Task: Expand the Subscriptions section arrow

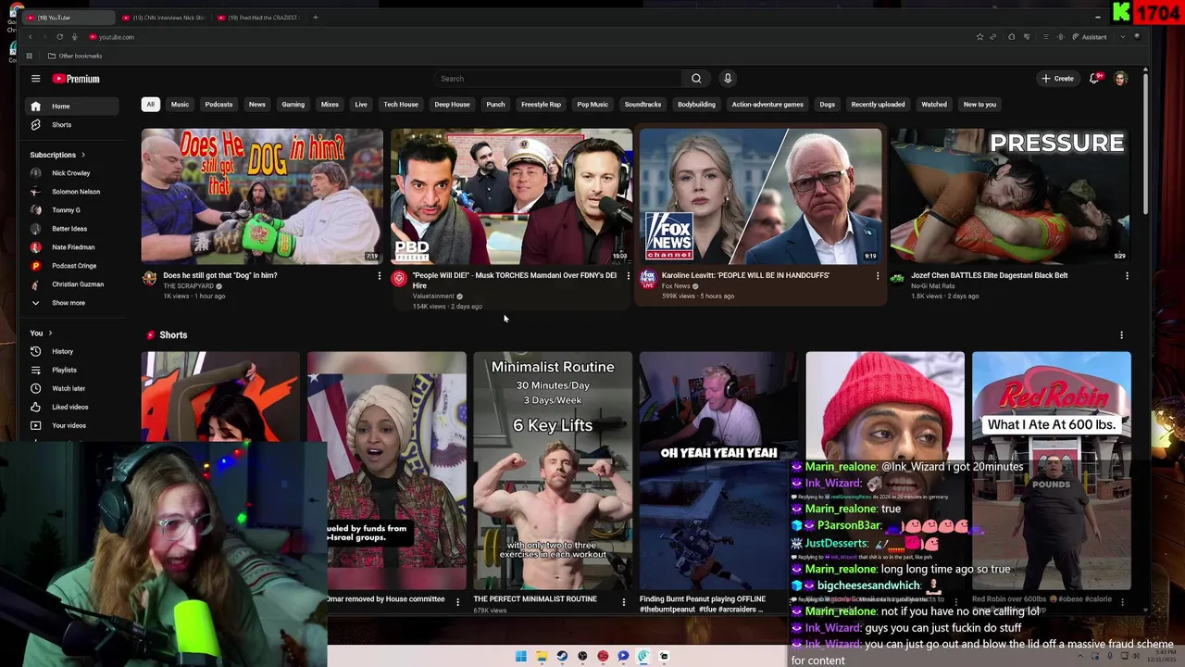Action: [x=82, y=155]
